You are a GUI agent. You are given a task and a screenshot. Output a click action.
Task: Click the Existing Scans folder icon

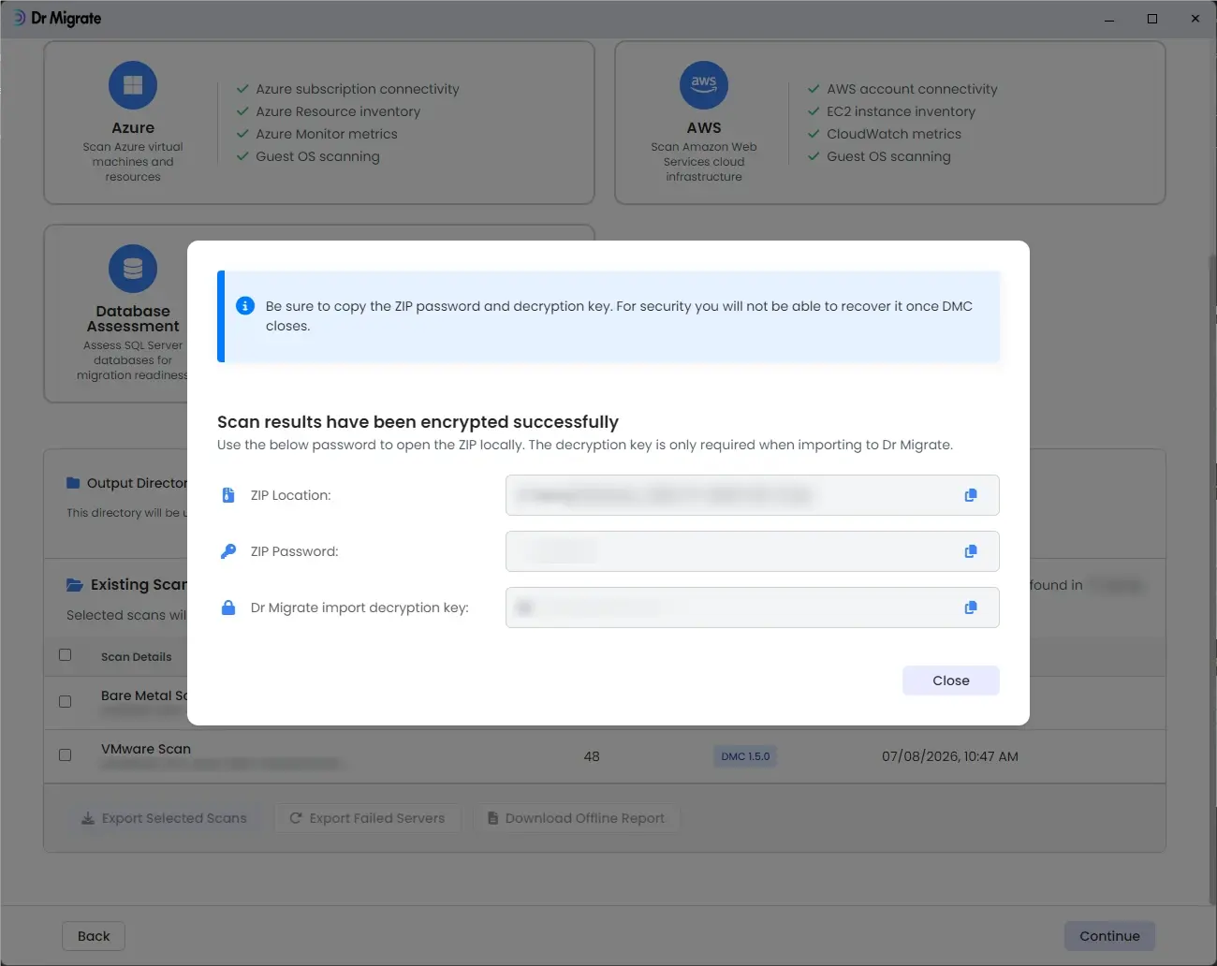click(x=75, y=585)
